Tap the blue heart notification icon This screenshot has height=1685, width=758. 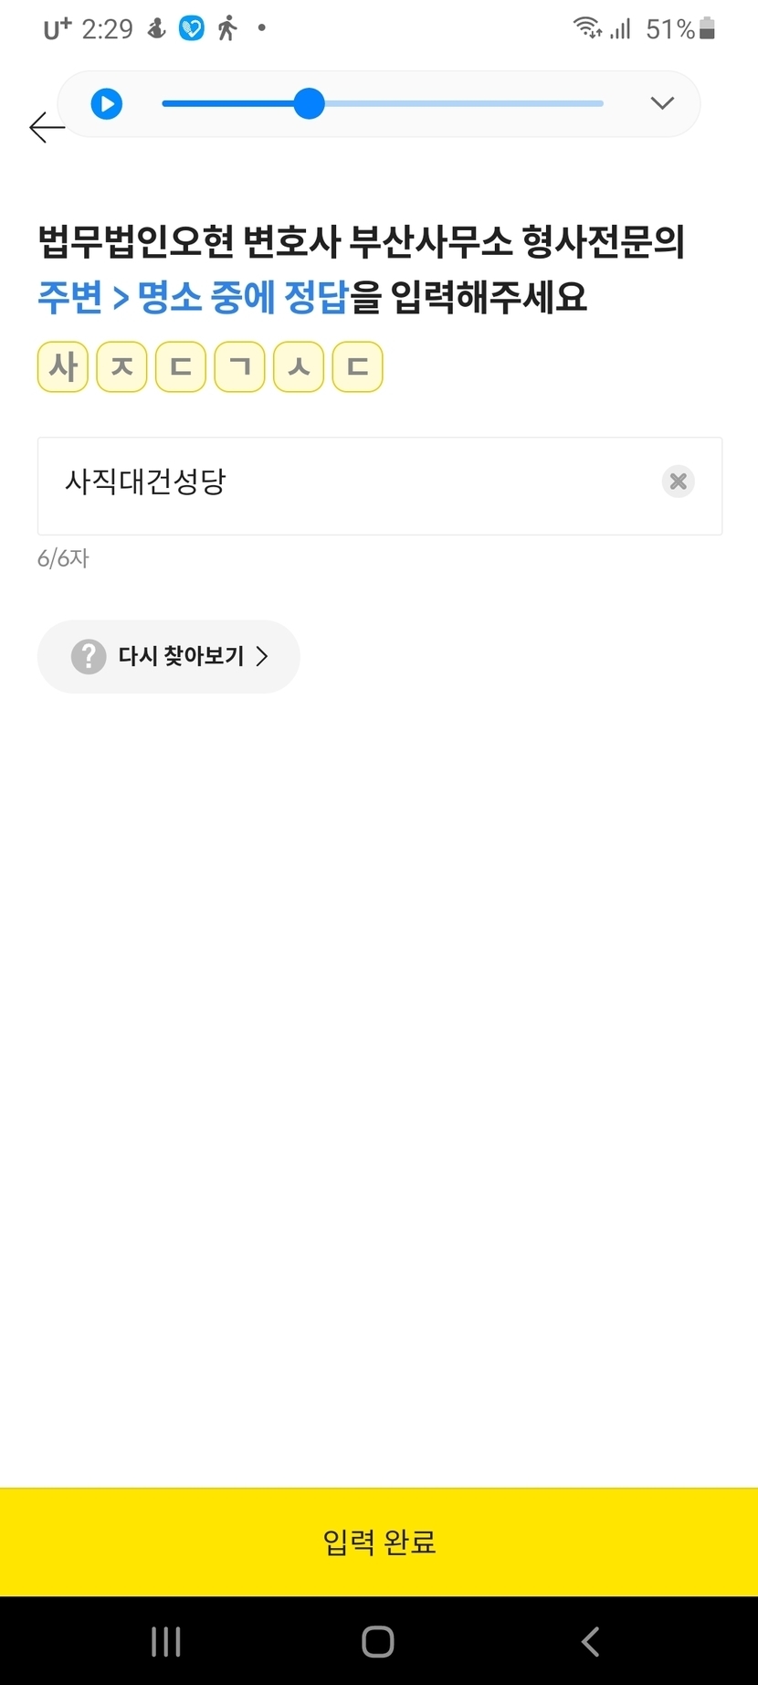point(192,29)
